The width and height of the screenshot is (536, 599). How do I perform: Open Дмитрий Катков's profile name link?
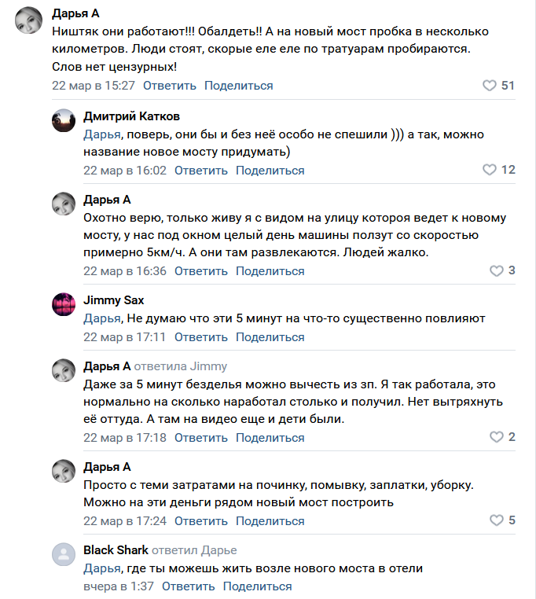click(x=131, y=116)
